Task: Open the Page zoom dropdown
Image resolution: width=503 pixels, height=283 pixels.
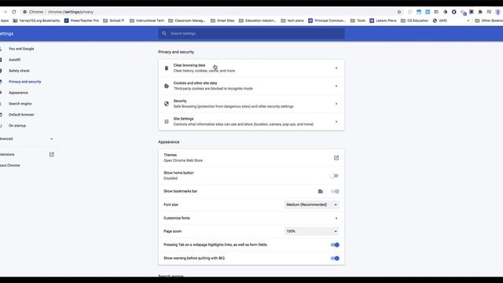Action: coord(311,231)
